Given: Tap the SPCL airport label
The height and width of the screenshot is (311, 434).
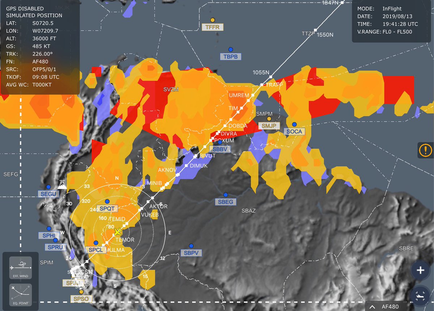Looking at the screenshot, I should pos(96,250).
